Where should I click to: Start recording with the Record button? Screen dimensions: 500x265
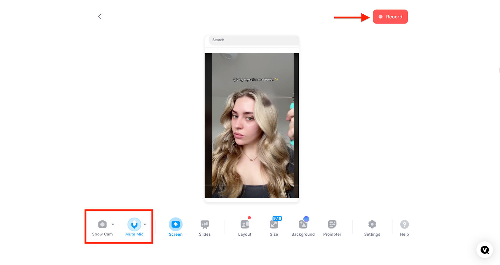[390, 17]
